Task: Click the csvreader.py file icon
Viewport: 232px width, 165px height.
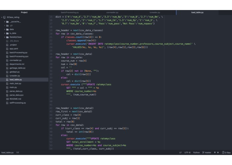Action: [7, 60]
